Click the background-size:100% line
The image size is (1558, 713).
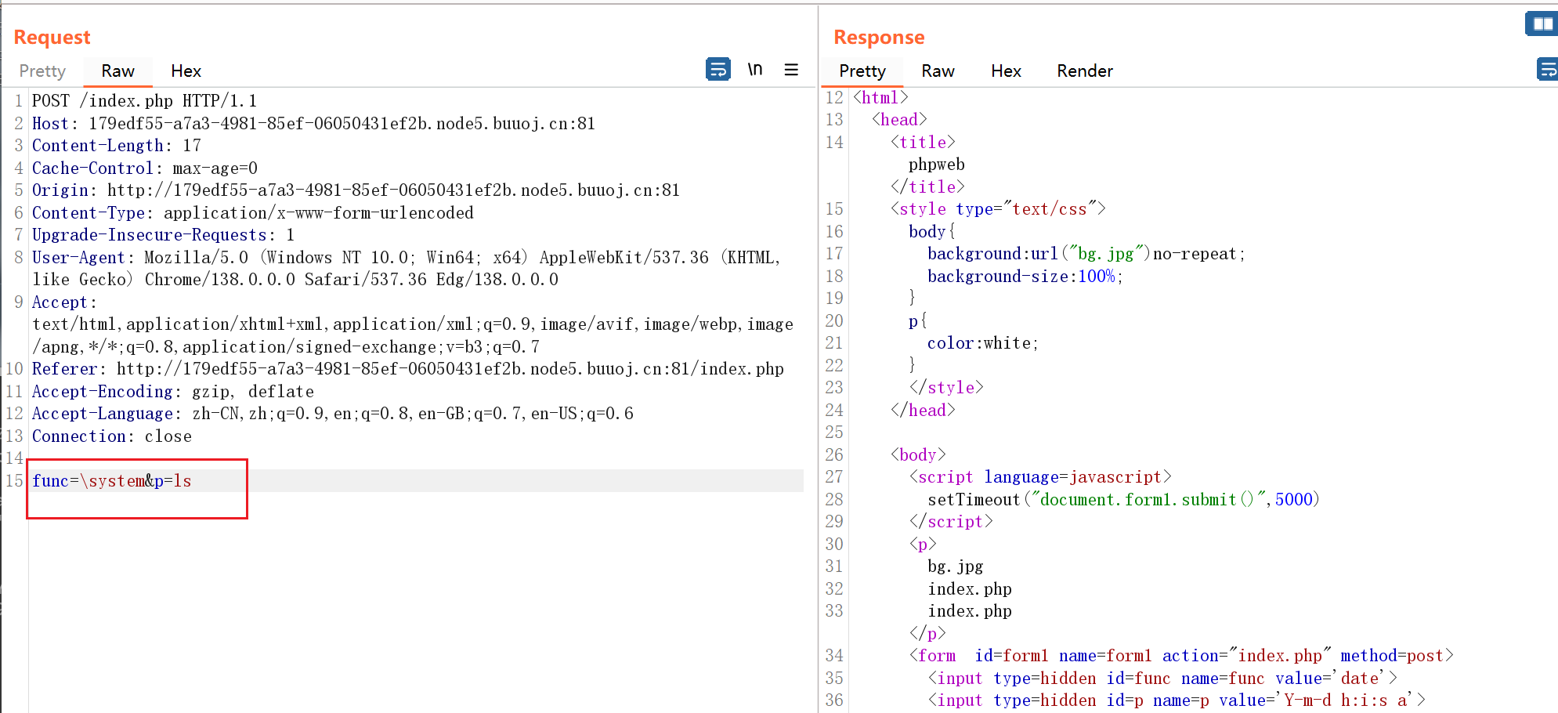pyautogui.click(x=1025, y=277)
